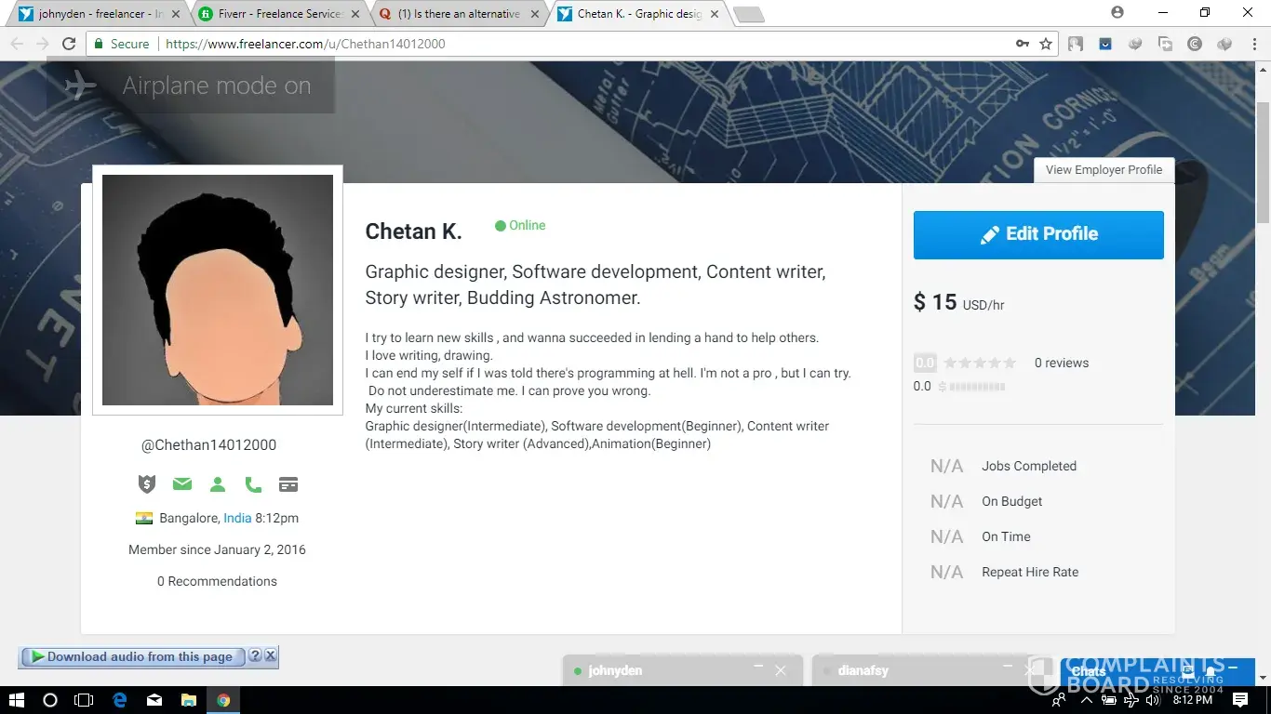The width and height of the screenshot is (1271, 714).
Task: Click the India flag icon
Action: tap(144, 519)
